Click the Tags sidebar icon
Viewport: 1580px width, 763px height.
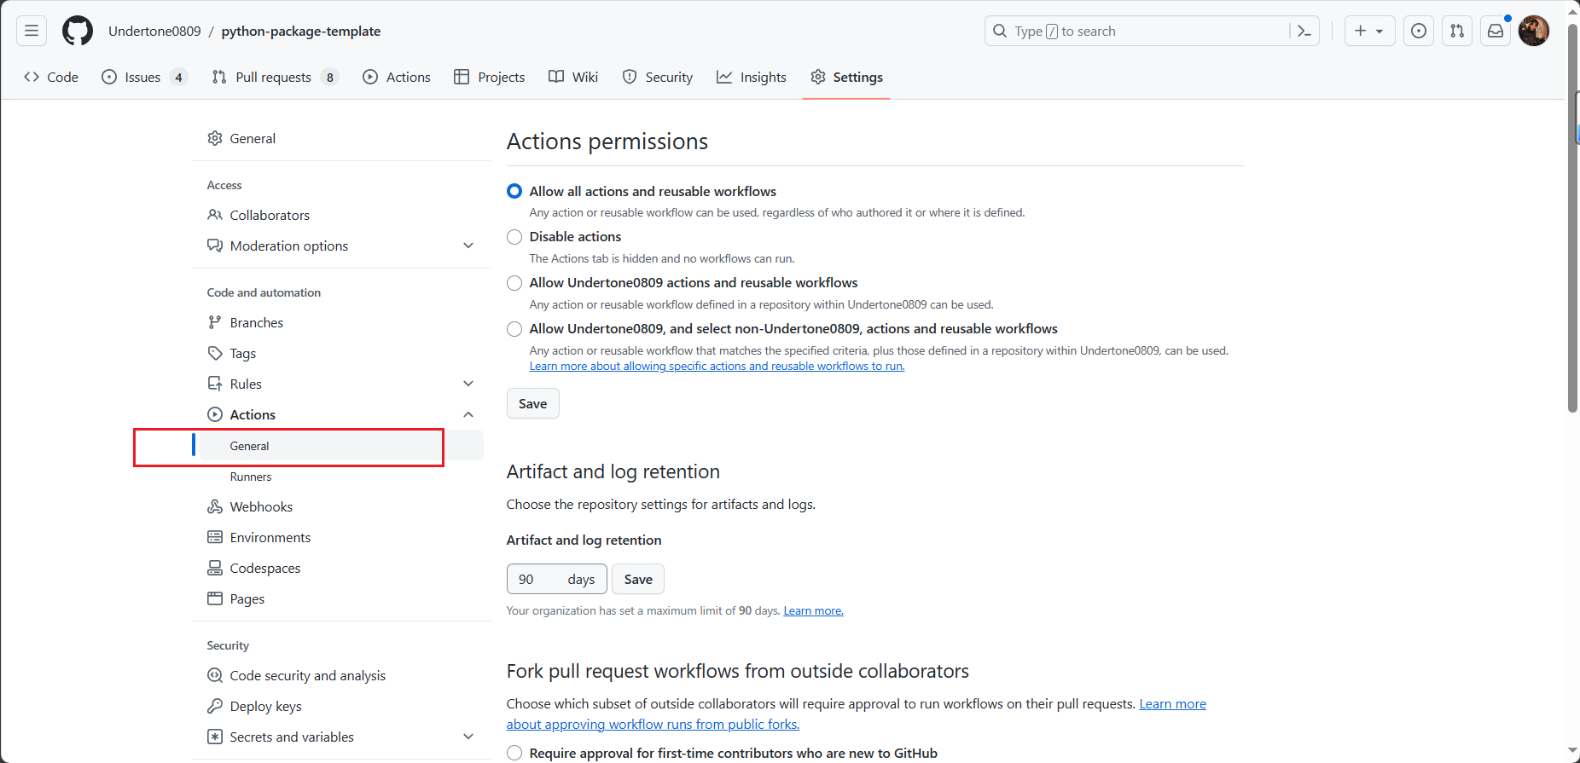coord(215,353)
